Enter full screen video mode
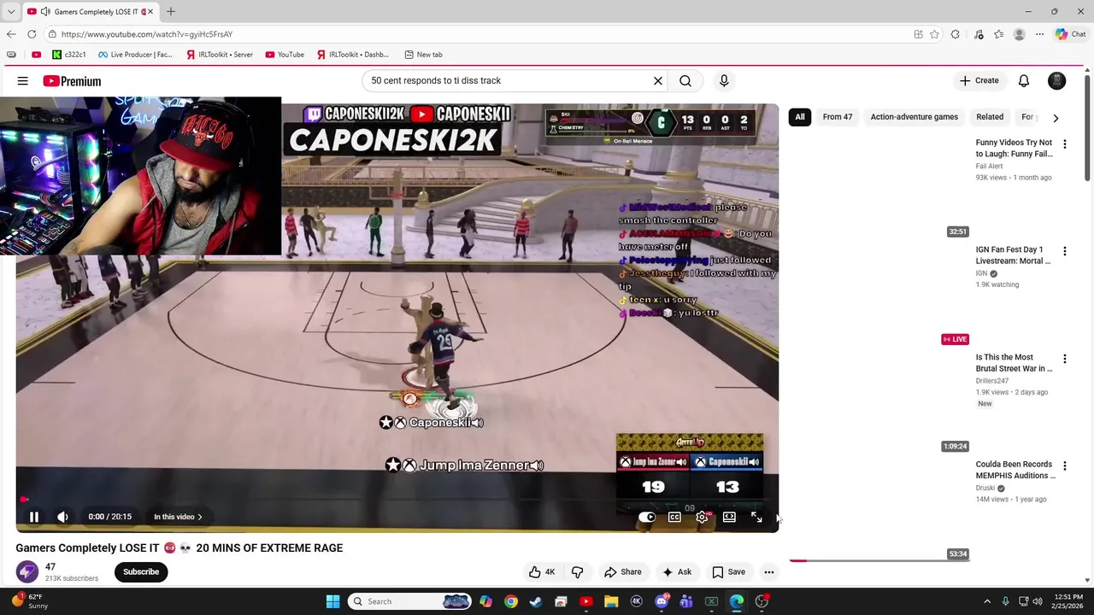The width and height of the screenshot is (1094, 615). (756, 517)
